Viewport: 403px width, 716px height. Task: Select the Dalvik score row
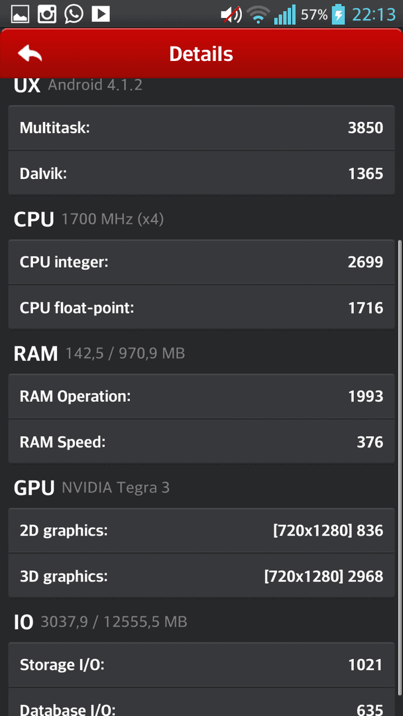pyautogui.click(x=201, y=173)
